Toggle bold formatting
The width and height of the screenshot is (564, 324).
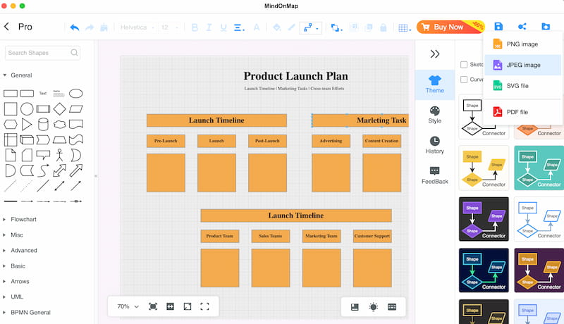195,27
